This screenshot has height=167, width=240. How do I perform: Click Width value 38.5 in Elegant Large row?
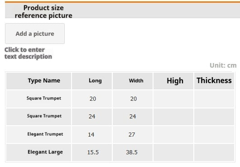tap(133, 152)
